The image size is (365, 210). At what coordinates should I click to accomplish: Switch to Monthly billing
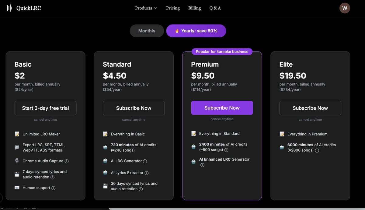pyautogui.click(x=147, y=31)
